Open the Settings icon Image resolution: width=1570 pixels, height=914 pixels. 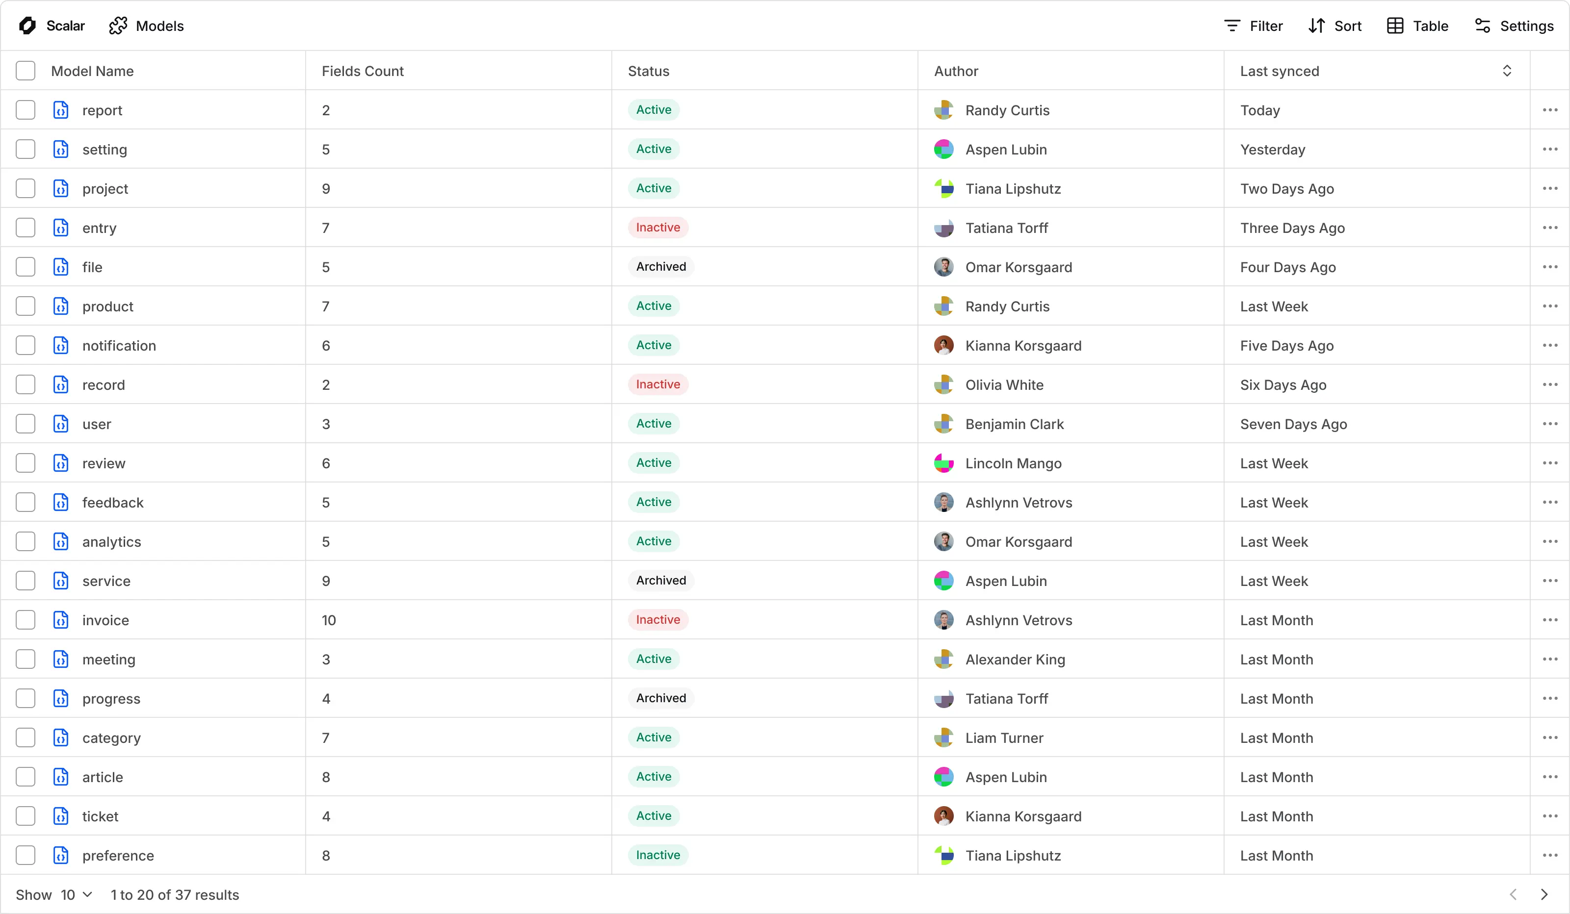pos(1482,25)
